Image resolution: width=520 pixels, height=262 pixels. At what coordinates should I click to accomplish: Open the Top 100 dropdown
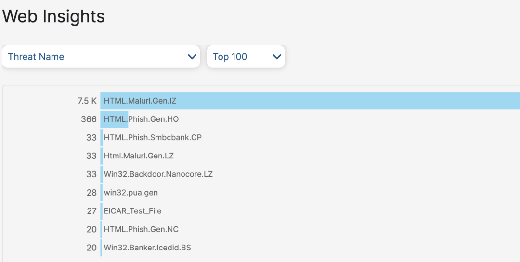point(241,57)
